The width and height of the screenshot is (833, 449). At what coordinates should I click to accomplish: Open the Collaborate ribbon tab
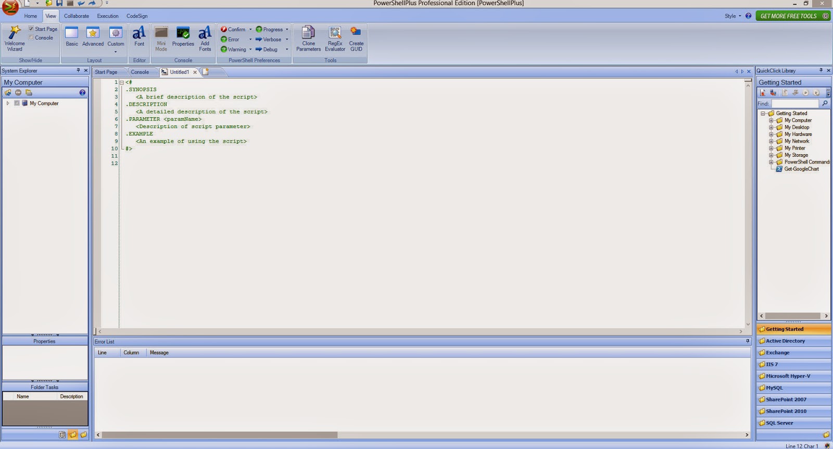click(77, 16)
